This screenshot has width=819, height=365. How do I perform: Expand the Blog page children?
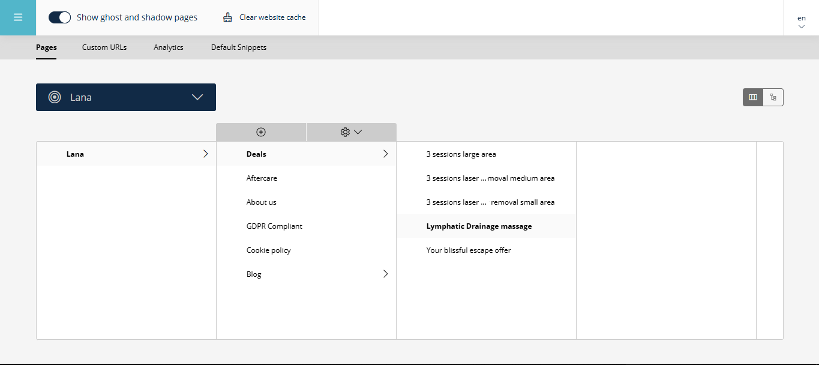(x=386, y=274)
